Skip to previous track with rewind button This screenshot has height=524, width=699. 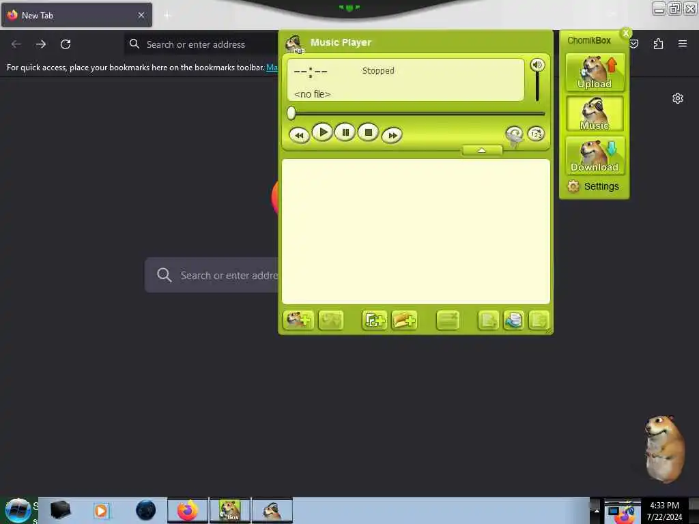pyautogui.click(x=300, y=135)
